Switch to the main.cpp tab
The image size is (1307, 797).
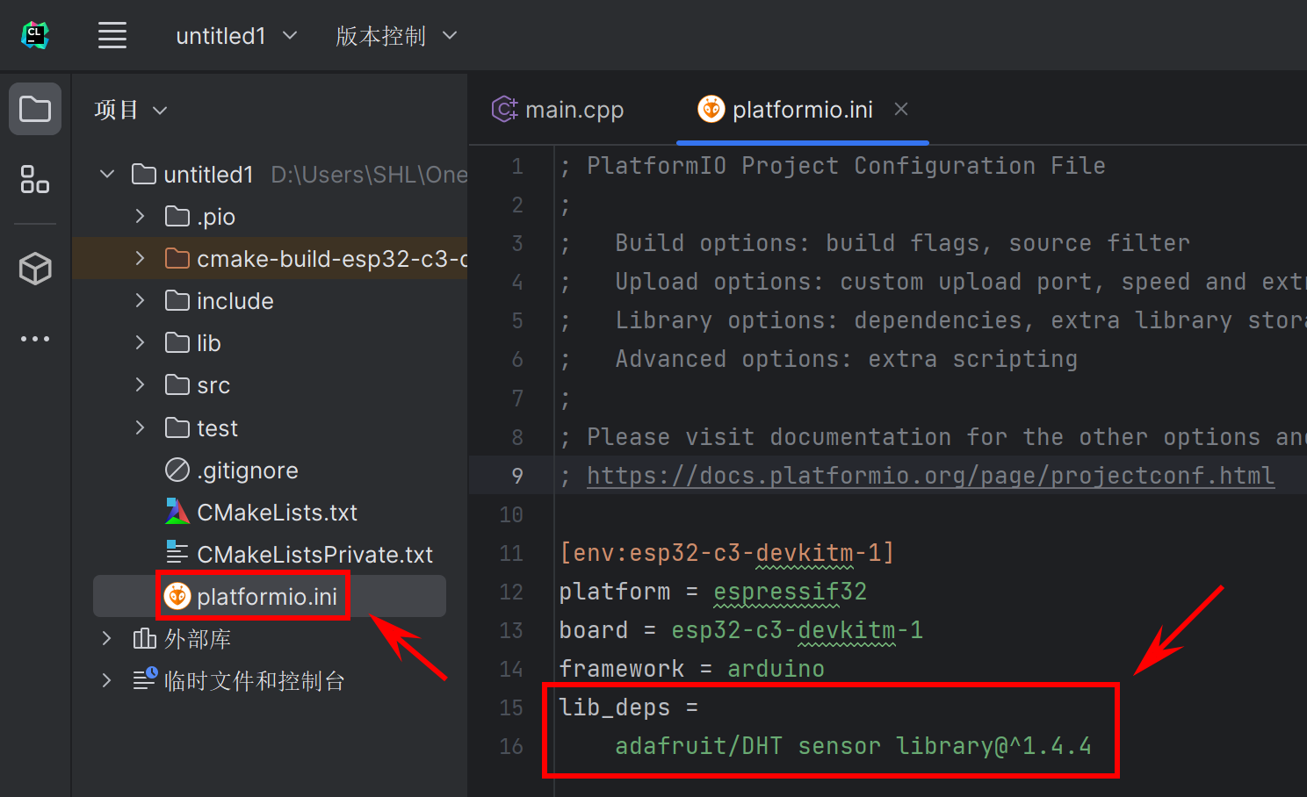point(574,109)
